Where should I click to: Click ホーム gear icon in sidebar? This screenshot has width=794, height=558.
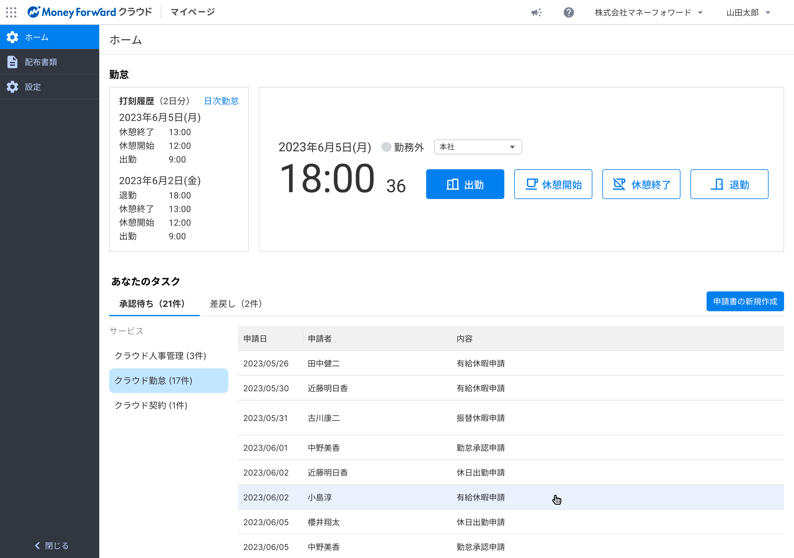tap(12, 37)
